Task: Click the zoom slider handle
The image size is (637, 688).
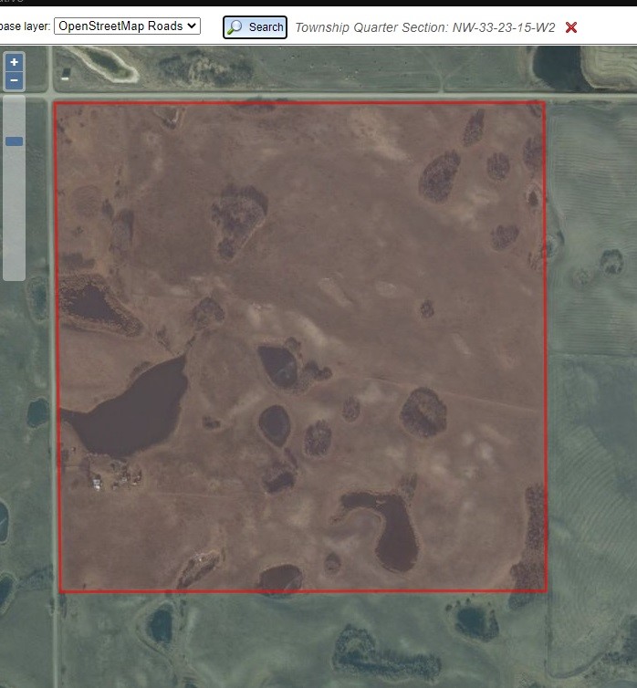Action: (14, 141)
